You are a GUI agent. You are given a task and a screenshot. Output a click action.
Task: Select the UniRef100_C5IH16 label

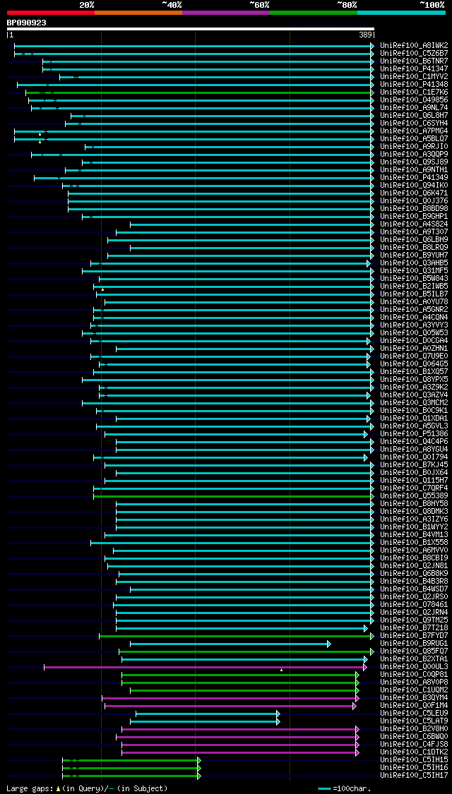414,769
